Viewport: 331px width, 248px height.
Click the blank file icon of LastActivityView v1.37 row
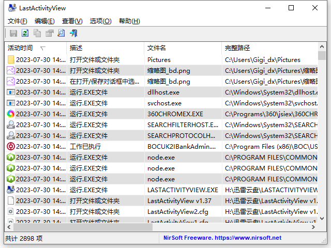coord(11,201)
